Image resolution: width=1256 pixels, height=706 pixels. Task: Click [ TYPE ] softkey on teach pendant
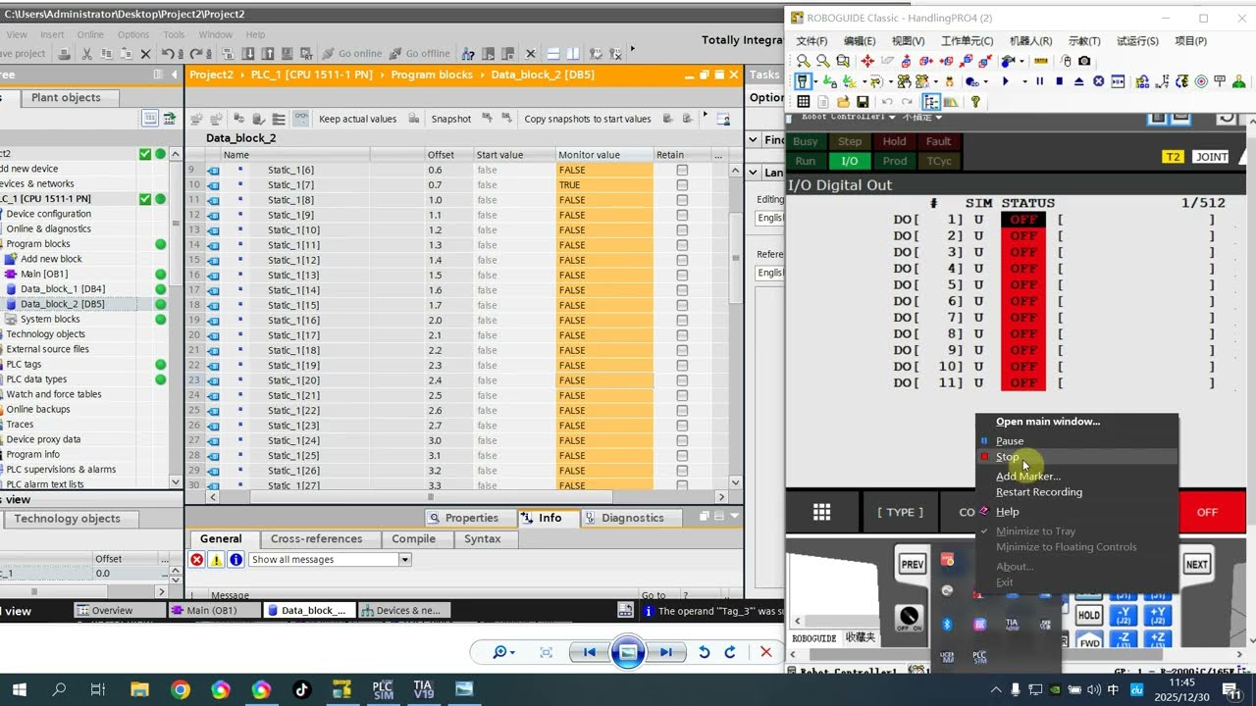pyautogui.click(x=900, y=512)
